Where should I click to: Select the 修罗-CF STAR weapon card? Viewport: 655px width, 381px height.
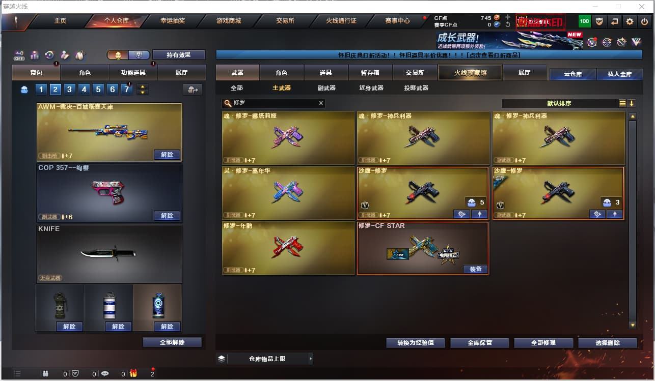click(x=423, y=248)
